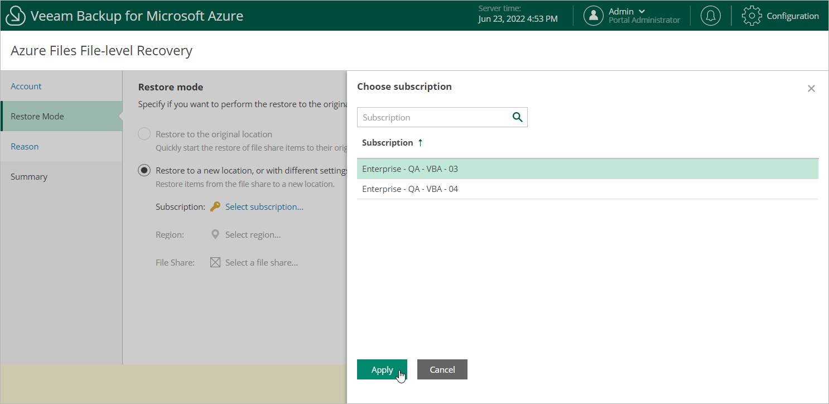829x404 pixels.
Task: Select Restore to a new location option
Action: pos(144,171)
